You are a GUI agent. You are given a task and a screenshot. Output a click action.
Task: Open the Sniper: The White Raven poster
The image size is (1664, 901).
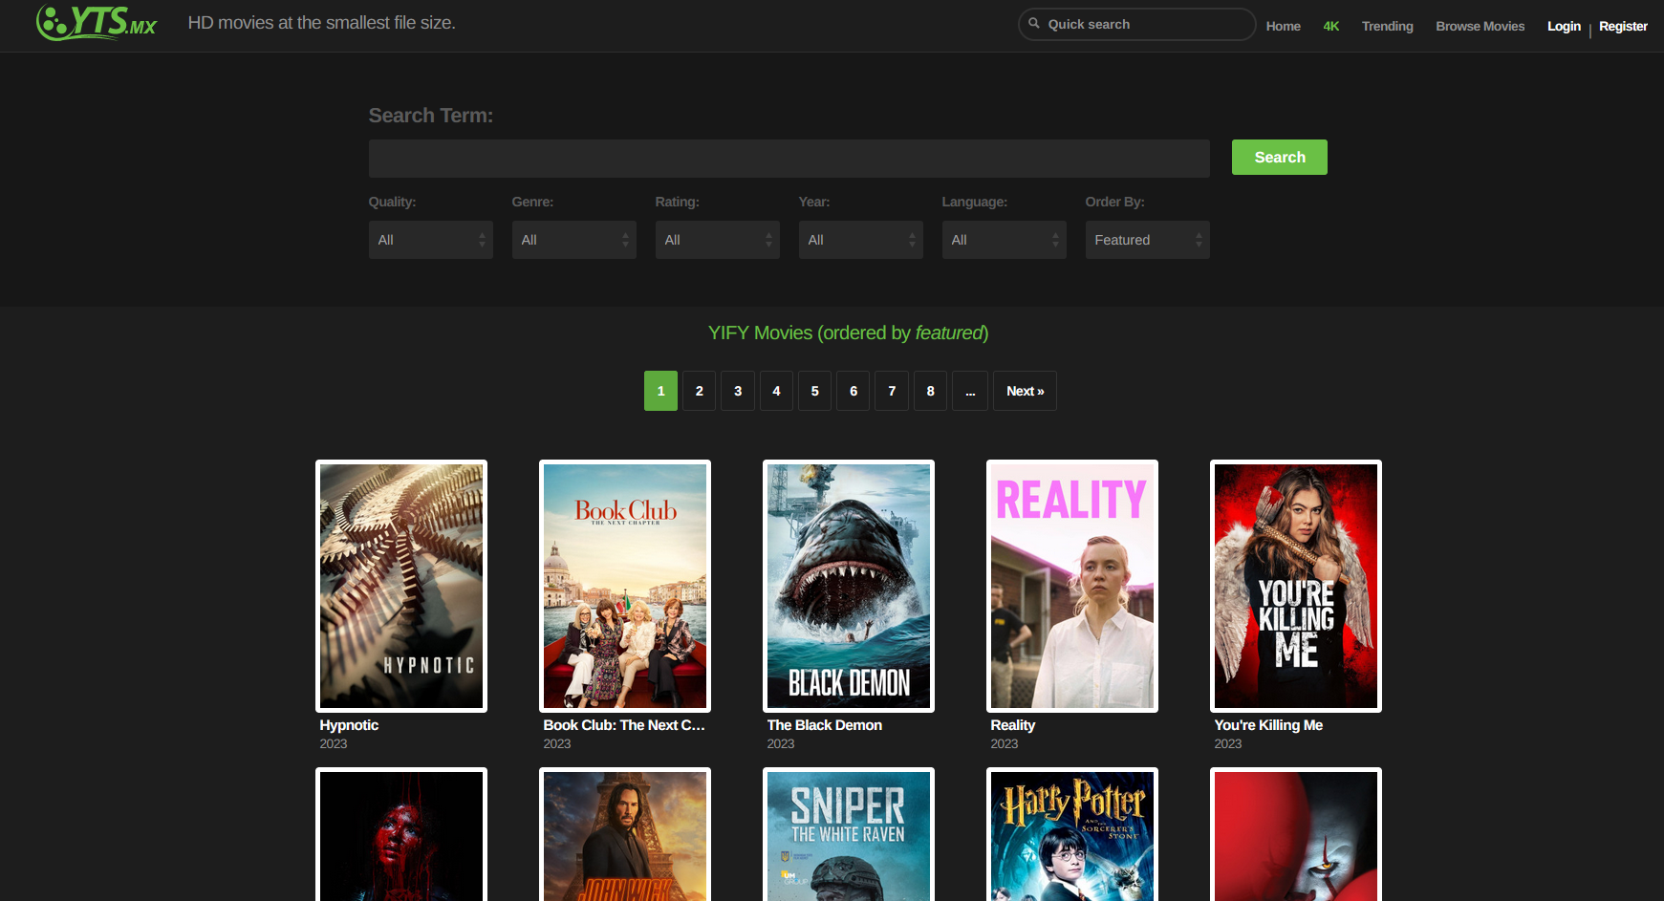pos(849,835)
